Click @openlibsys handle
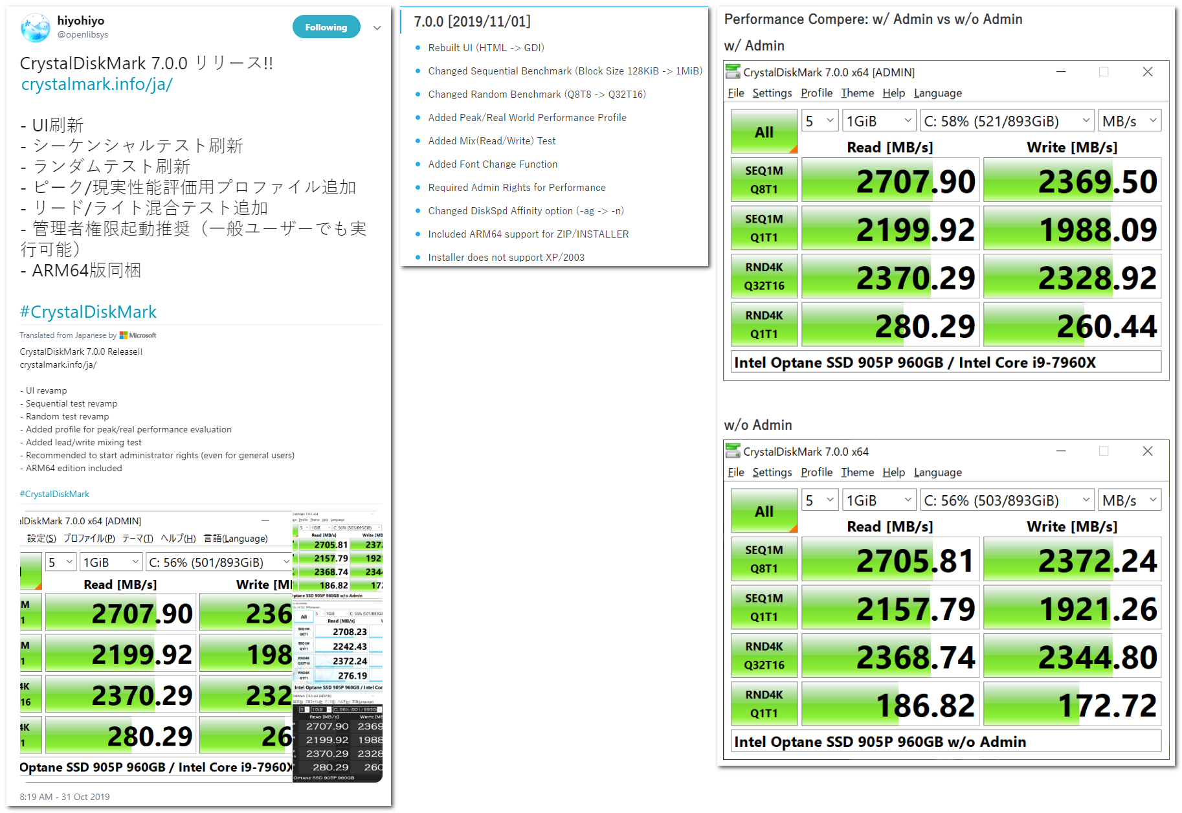Screen dimensions: 1182x813 83,35
